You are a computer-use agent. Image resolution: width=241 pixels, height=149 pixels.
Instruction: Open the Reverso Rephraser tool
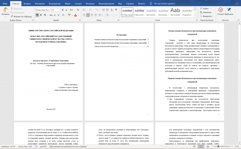coord(229,11)
